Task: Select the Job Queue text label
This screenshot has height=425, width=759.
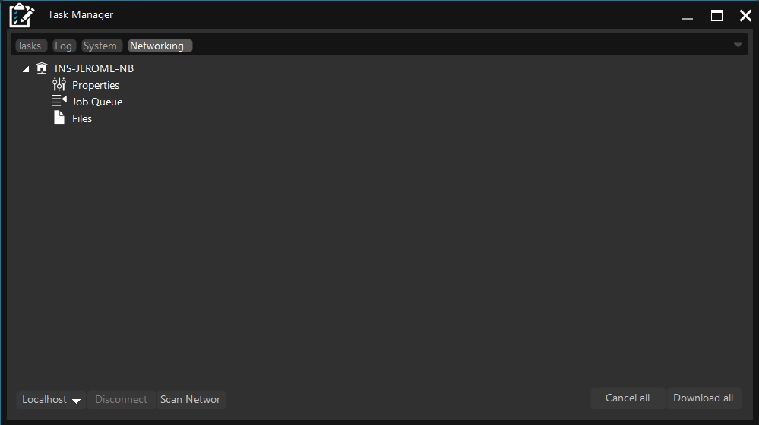Action: pos(97,102)
